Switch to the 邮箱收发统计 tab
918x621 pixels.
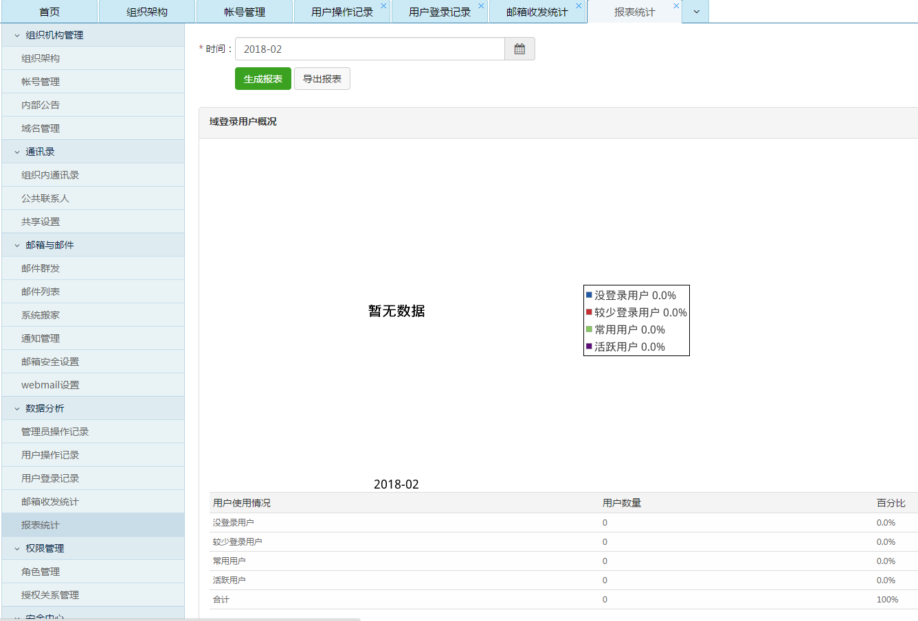[537, 12]
